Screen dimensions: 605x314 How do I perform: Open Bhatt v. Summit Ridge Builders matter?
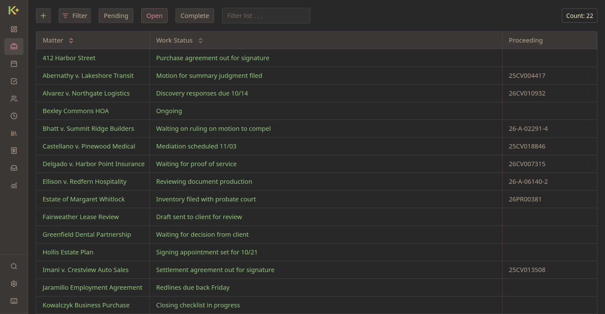[88, 129]
